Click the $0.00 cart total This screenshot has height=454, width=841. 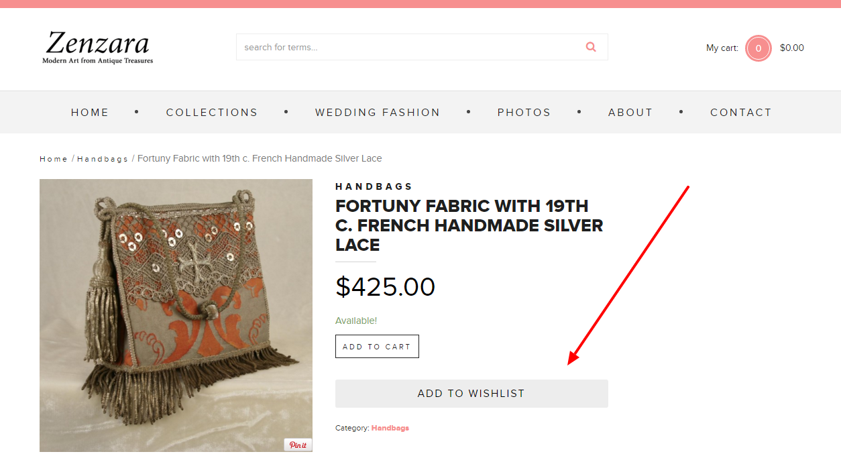click(x=792, y=48)
